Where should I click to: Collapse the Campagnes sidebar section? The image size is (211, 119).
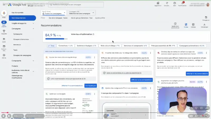coord(33,29)
